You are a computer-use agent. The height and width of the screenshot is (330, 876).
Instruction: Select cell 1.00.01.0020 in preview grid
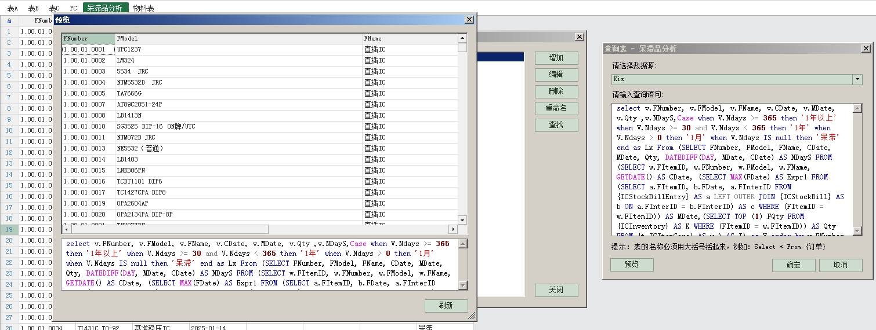[x=89, y=215]
